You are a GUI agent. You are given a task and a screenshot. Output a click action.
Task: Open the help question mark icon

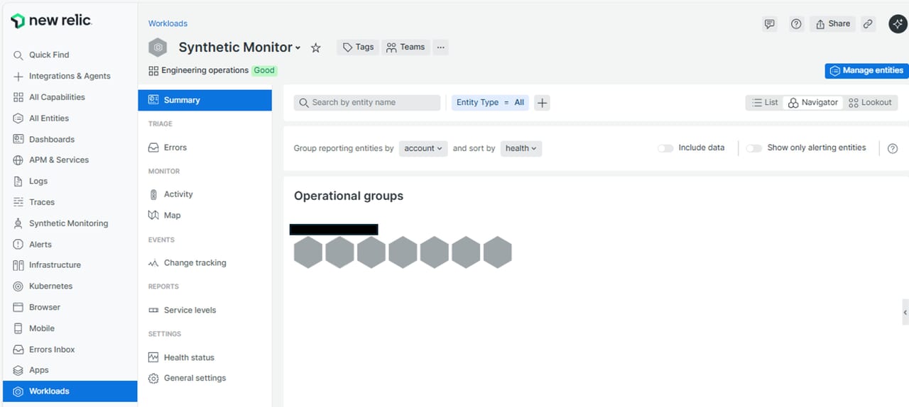(796, 24)
